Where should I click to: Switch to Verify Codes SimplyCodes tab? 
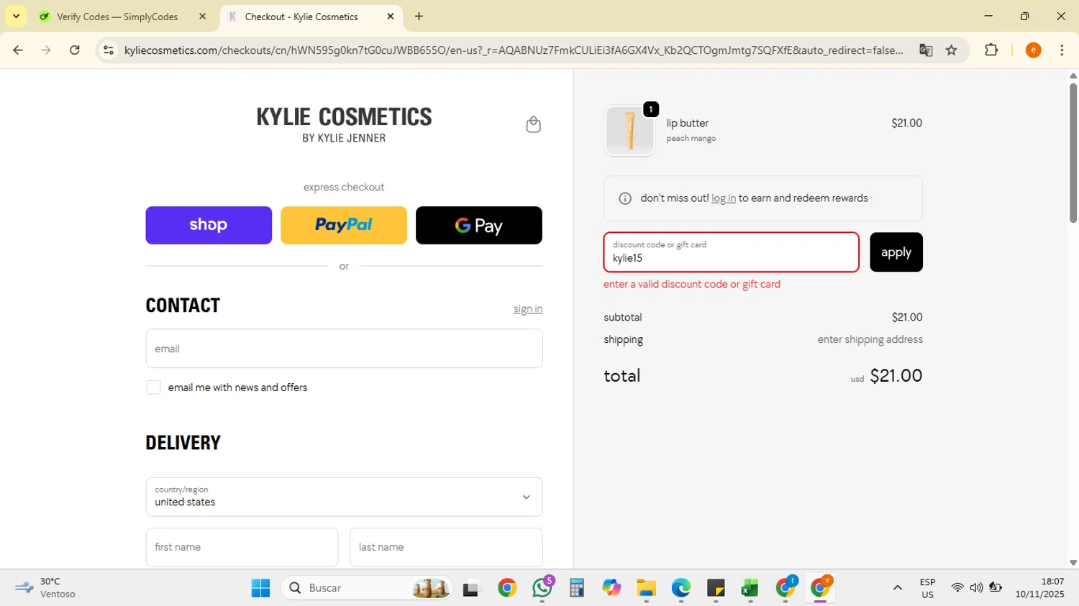(x=117, y=17)
